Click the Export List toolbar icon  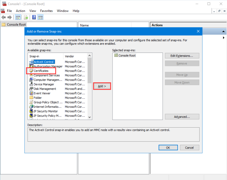click(26, 18)
